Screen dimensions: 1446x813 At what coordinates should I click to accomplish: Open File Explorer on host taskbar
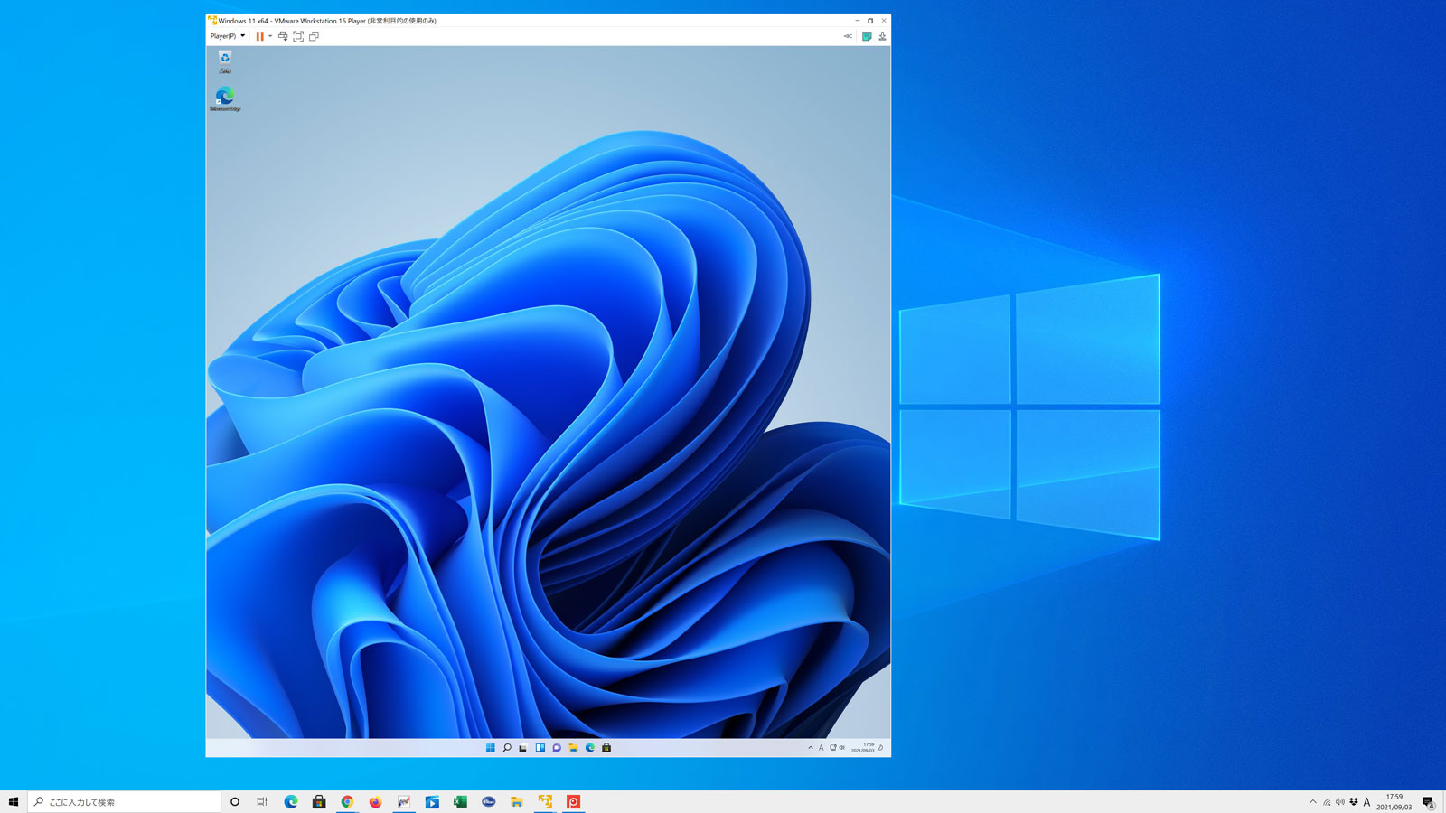517,801
